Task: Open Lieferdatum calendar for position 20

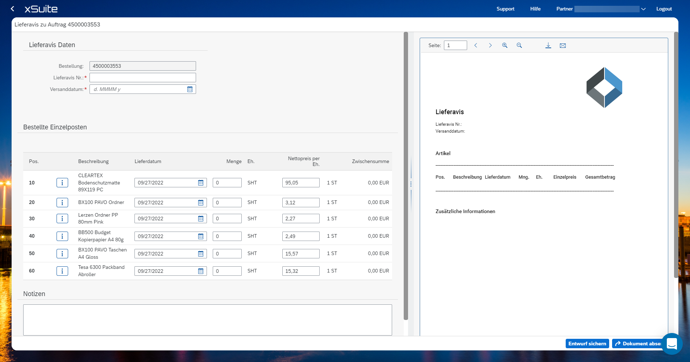Action: pos(201,203)
